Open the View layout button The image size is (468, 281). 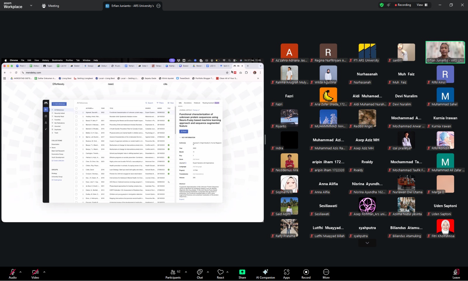pos(422,5)
